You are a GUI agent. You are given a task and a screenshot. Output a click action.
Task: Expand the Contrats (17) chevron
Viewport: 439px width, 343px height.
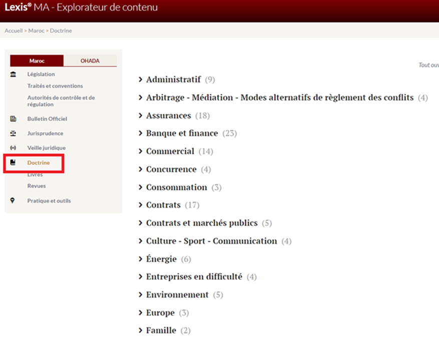pos(141,205)
